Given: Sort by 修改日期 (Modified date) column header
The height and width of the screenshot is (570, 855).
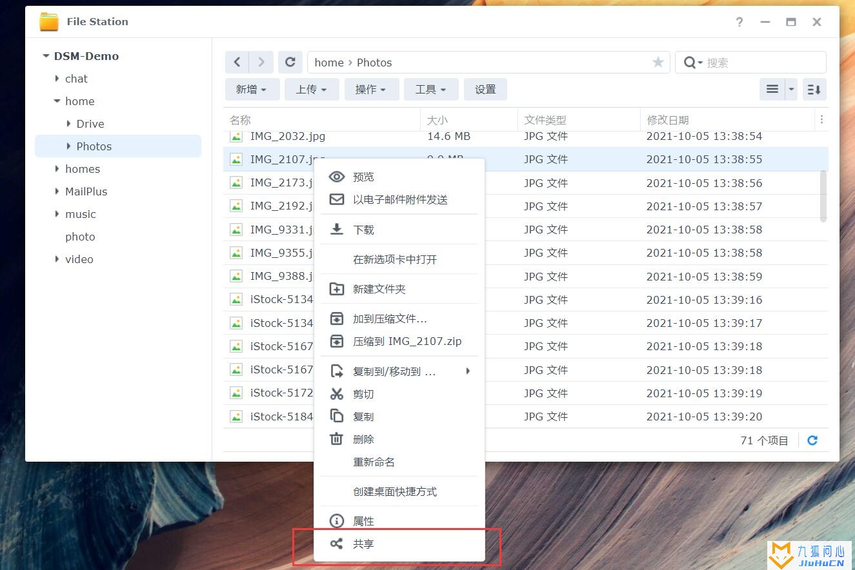Looking at the screenshot, I should point(728,120).
